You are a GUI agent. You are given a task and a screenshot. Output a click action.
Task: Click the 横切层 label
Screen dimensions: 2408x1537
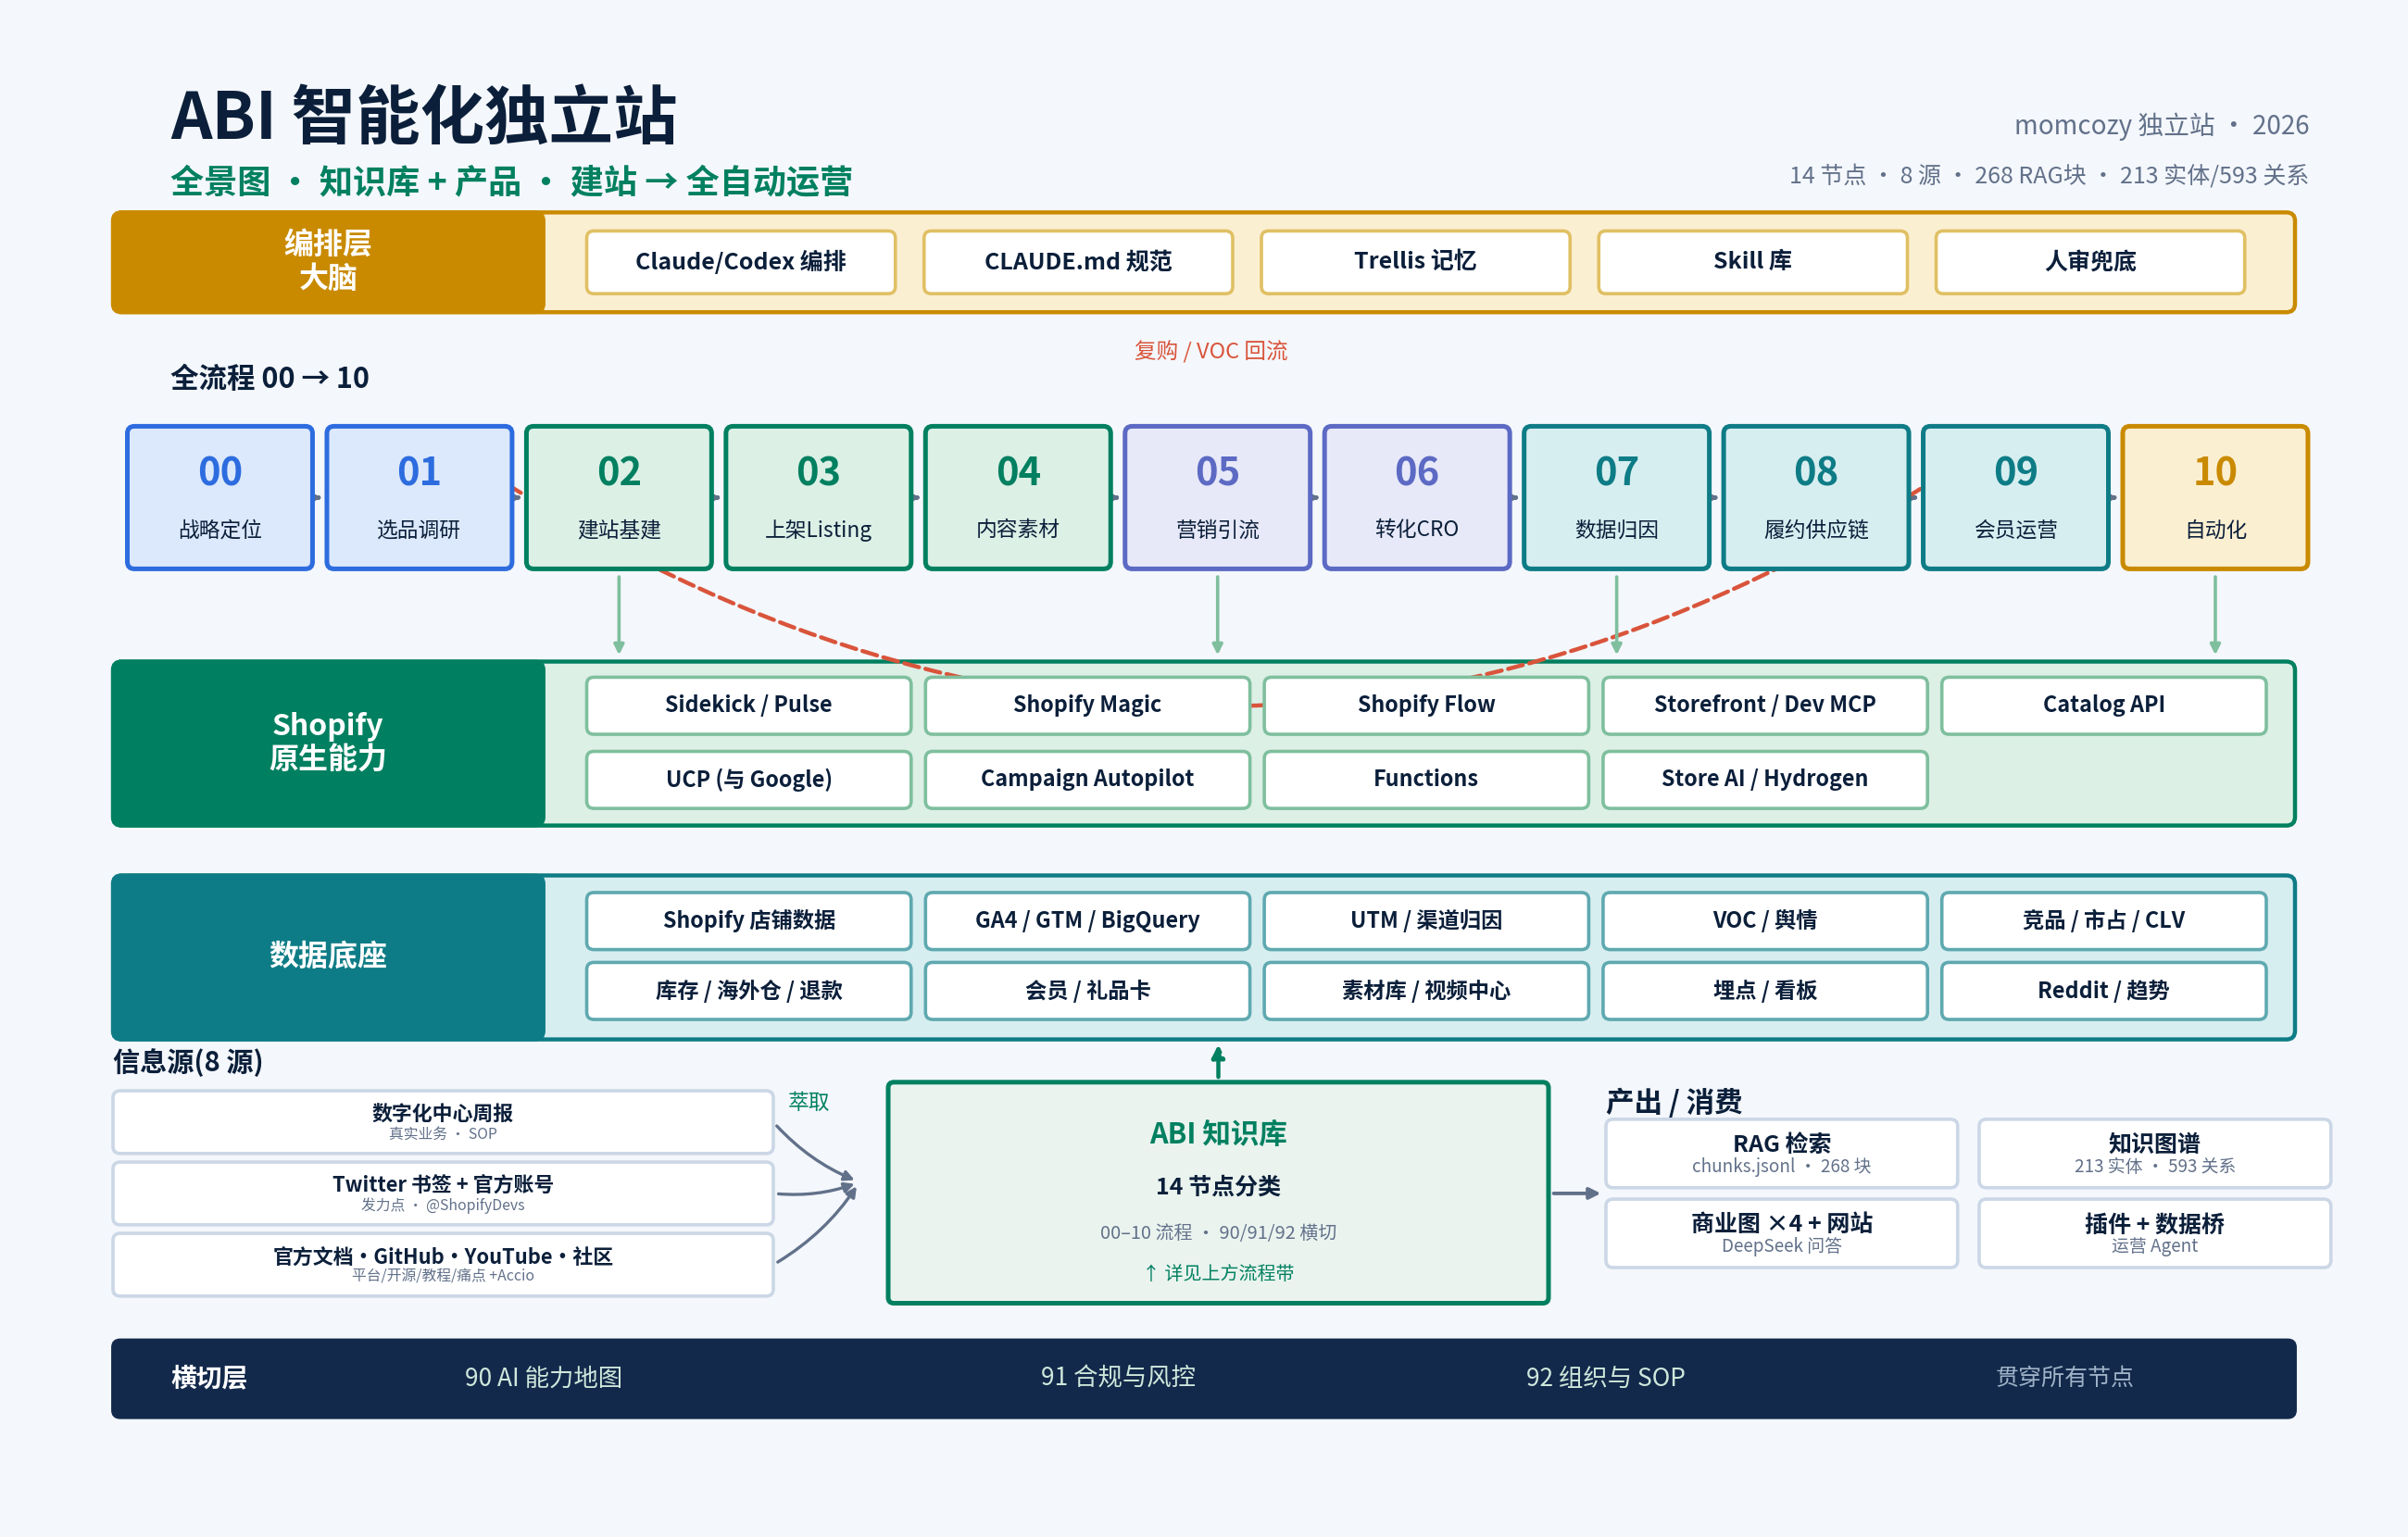(x=209, y=1378)
